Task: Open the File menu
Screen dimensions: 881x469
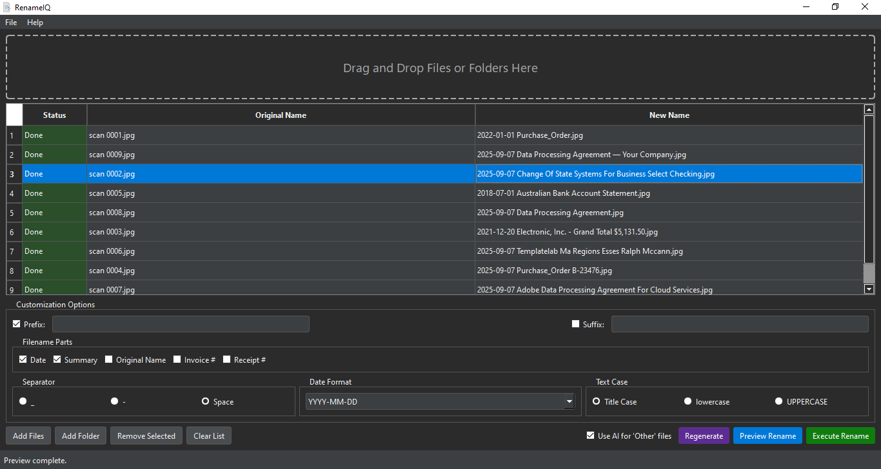Action: pos(11,23)
